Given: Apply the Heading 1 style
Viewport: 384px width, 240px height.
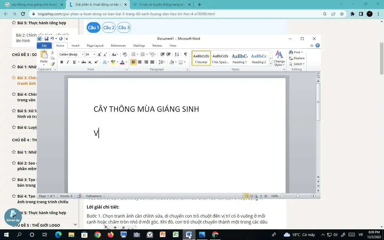Looking at the screenshot, I should coord(239,58).
